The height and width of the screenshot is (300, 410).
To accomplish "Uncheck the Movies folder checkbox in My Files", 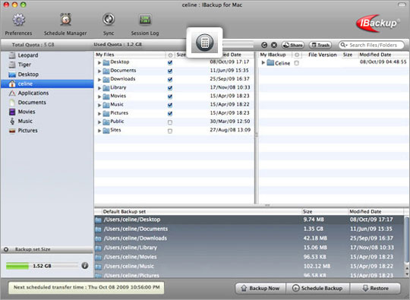I will coord(170,96).
